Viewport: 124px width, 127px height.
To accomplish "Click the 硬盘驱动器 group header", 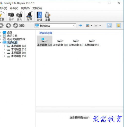I will (x=46, y=33).
